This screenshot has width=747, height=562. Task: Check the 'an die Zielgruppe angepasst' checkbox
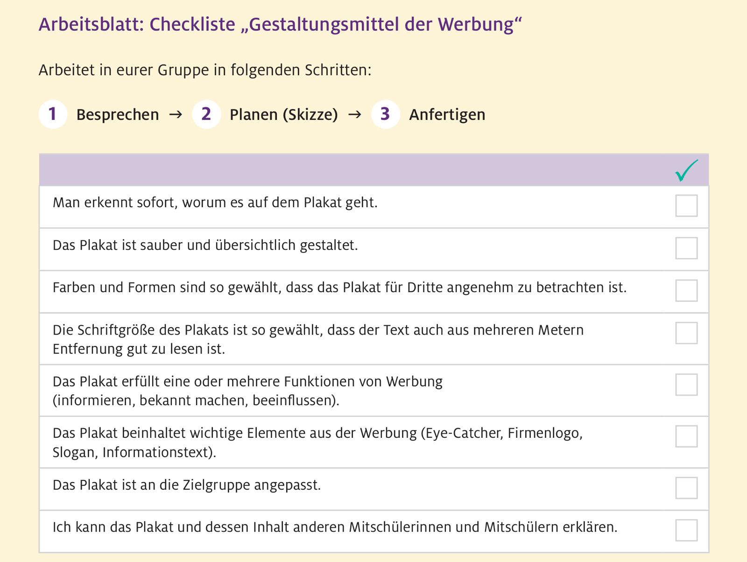[x=686, y=488]
